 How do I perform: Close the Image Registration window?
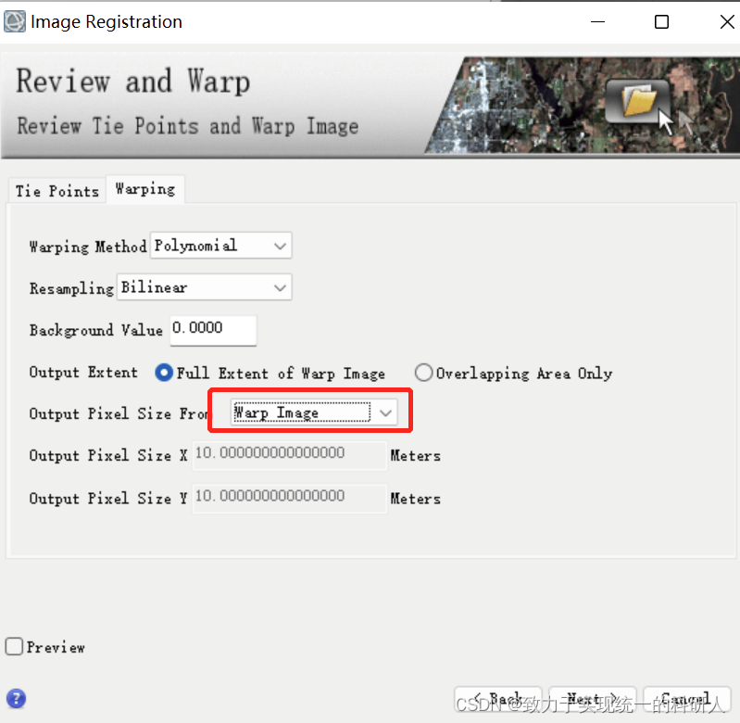coord(727,21)
